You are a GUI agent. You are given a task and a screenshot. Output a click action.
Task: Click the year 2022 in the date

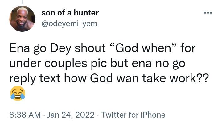pyautogui.click(x=85, y=115)
